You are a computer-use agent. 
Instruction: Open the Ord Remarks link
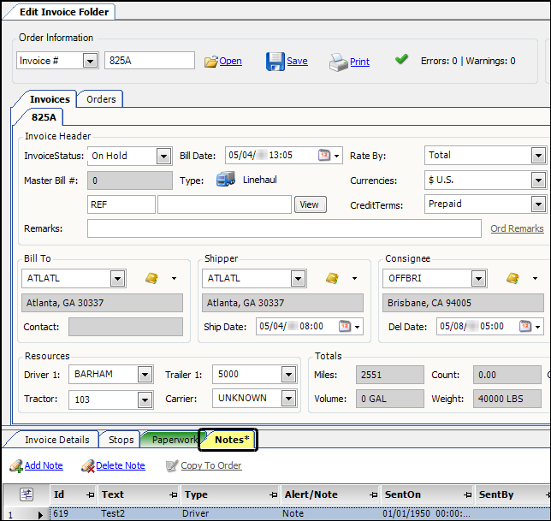517,228
